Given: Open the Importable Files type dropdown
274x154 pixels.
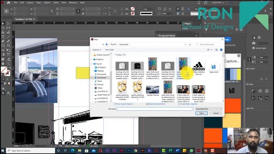Looking at the screenshot, I should tap(208, 109).
